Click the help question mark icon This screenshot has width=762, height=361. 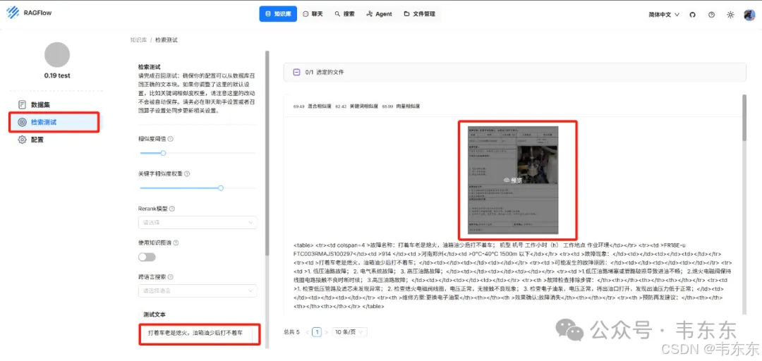point(711,15)
